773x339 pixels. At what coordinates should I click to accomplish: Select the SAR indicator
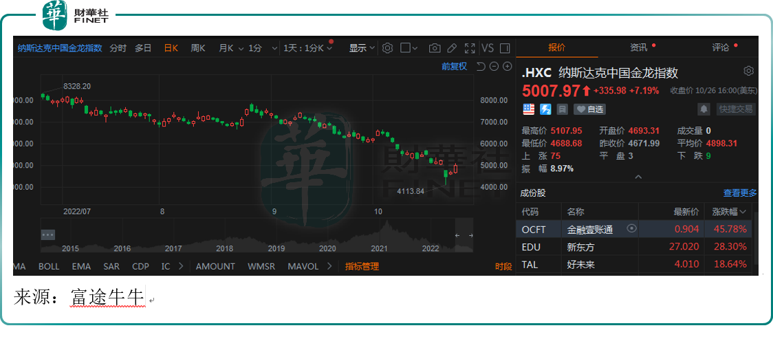click(x=111, y=266)
